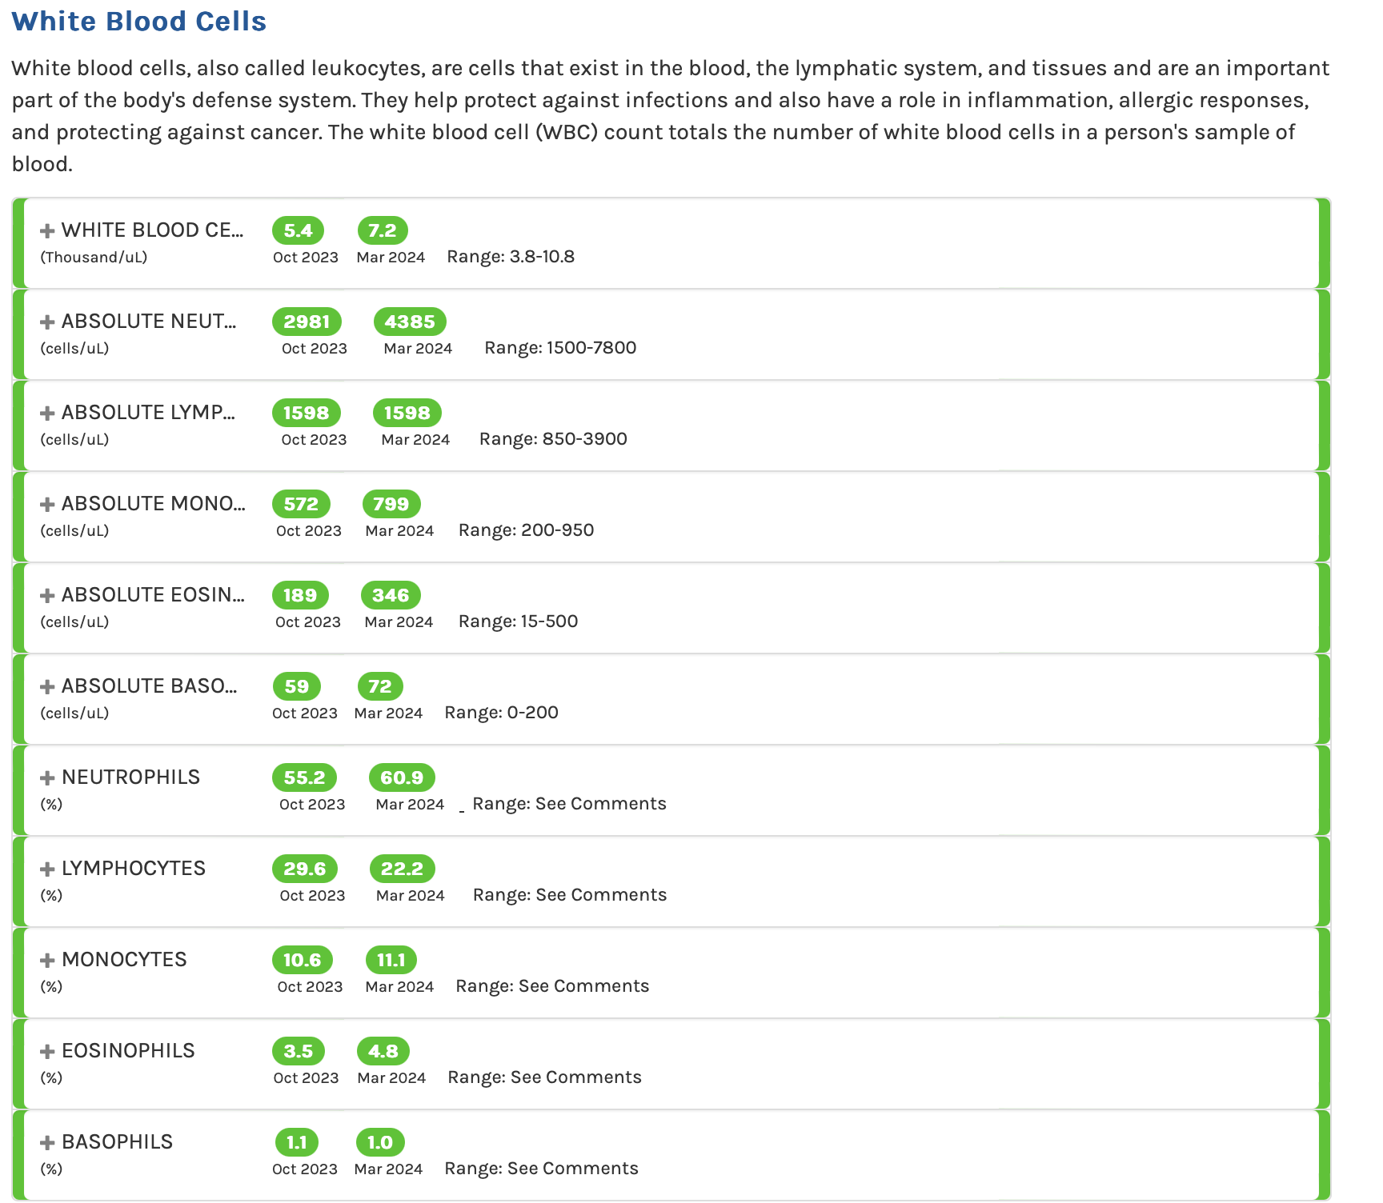Click plus icon beside MONOCYTES
Screen dimensions: 1383x1203
pos(47,961)
